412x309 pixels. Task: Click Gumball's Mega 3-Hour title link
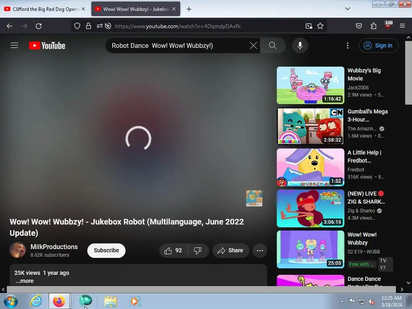tap(368, 115)
